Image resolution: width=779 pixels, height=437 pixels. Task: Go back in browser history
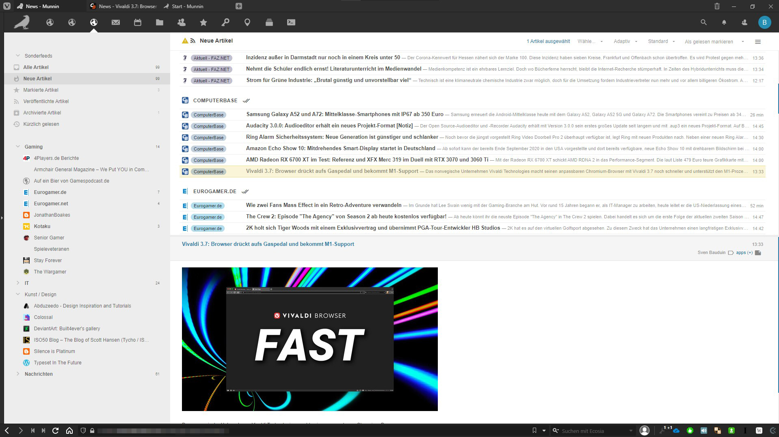click(7, 431)
